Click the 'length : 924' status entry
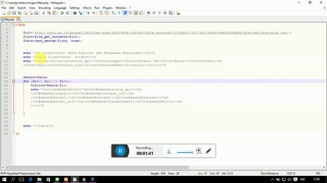Image resolution: width=327 pixels, height=183 pixels. (x=158, y=173)
